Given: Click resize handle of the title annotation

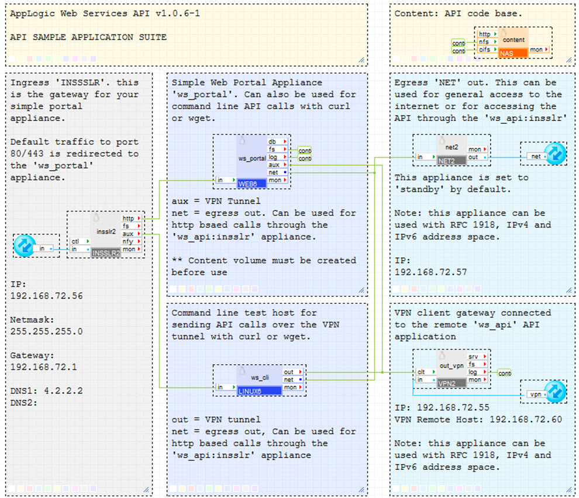Looking at the screenshot, I should click(x=363, y=60).
